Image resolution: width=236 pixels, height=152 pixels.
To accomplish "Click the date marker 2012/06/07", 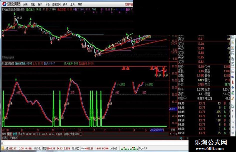I will click(157, 130).
